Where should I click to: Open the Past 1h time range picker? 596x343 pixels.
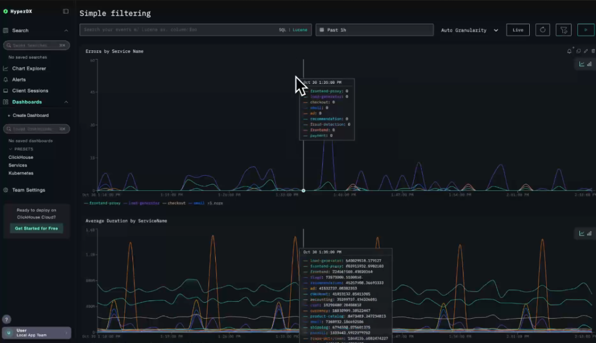pyautogui.click(x=374, y=30)
